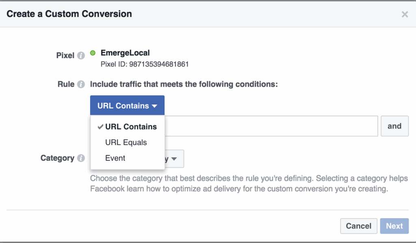Pick the Event option in the menu
This screenshot has height=243, width=416.
pos(115,158)
